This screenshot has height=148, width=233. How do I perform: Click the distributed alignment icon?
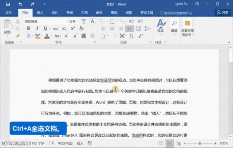click(x=138, y=28)
